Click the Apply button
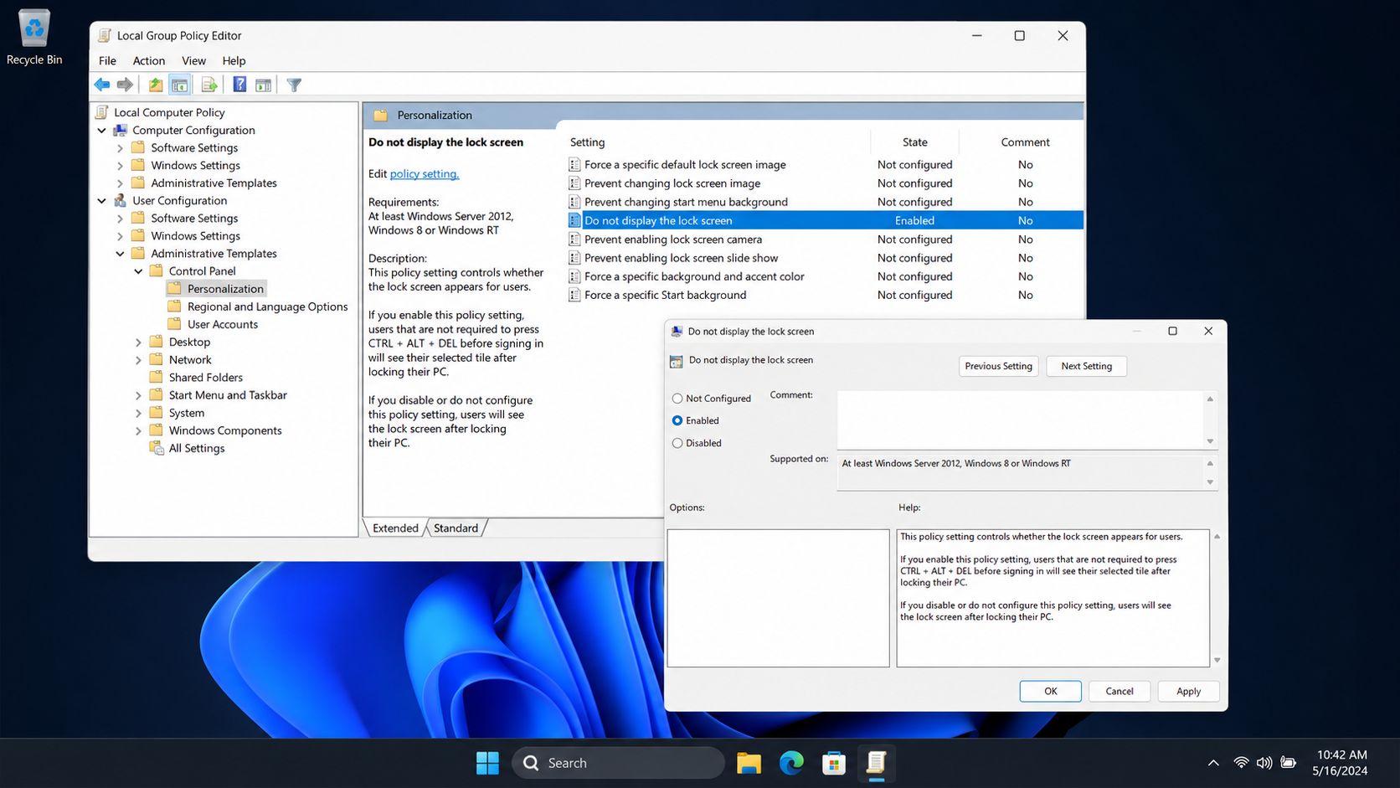Image resolution: width=1400 pixels, height=788 pixels. pos(1188,691)
